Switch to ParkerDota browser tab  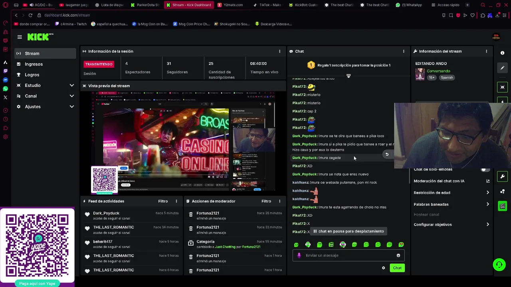145,5
